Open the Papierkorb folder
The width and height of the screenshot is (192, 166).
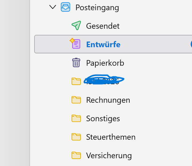(105, 63)
